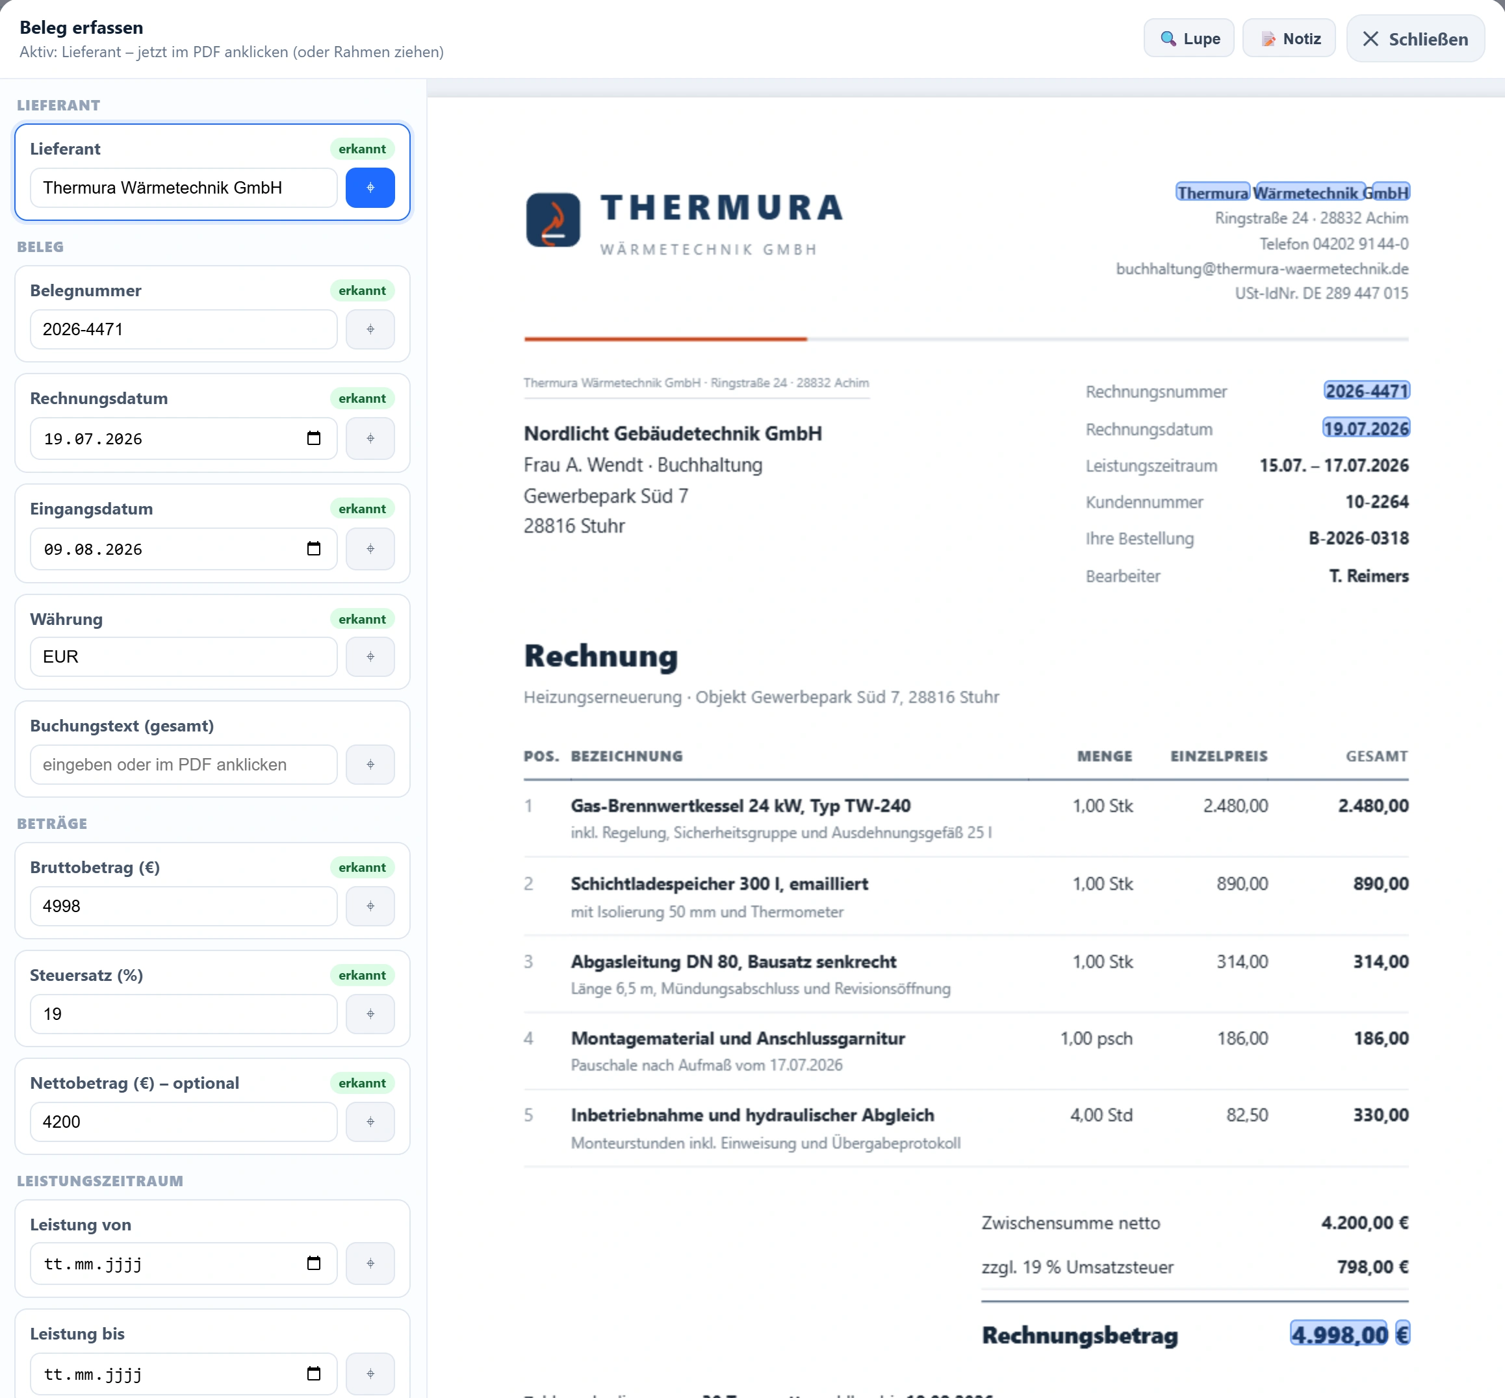Click the net subtotal 4.200,00 €
1505x1398 pixels.
pos(1364,1223)
